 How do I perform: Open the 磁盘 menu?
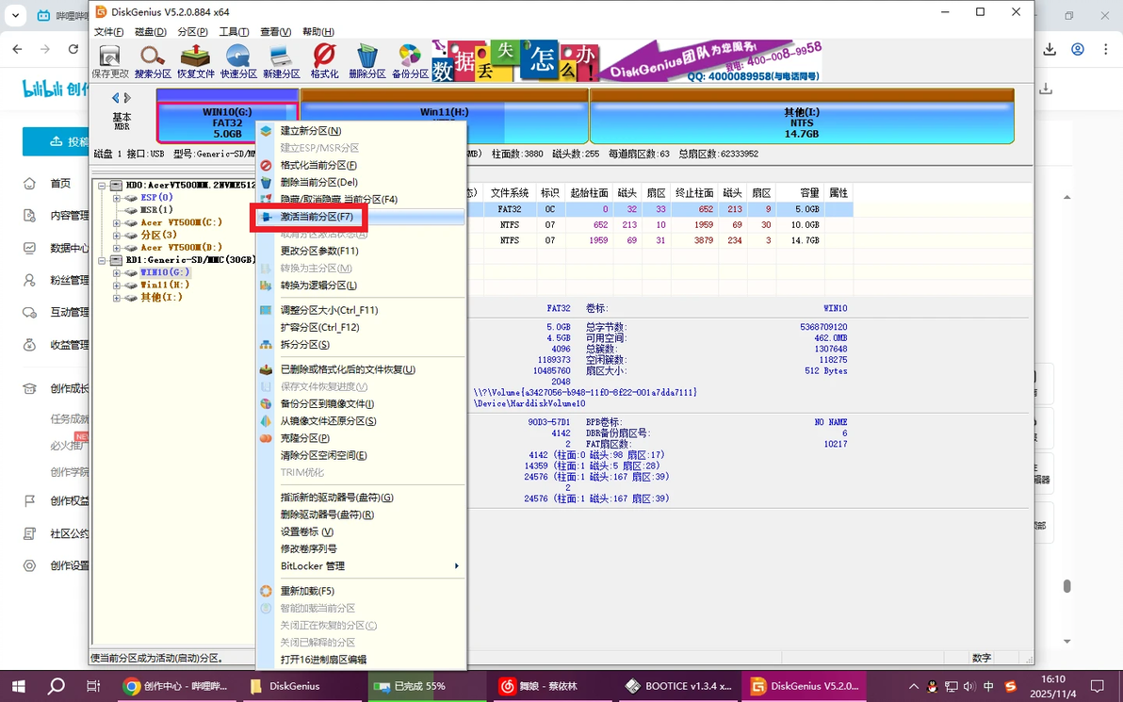coord(151,31)
